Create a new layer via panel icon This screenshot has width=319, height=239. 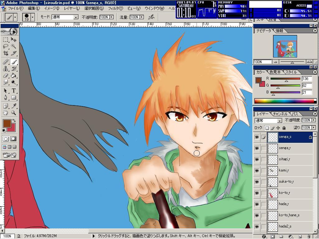pos(300,237)
